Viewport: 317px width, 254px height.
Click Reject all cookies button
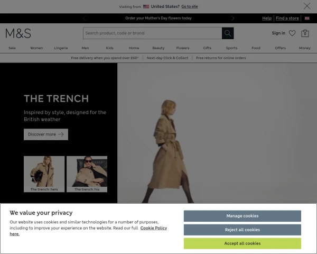242,230
